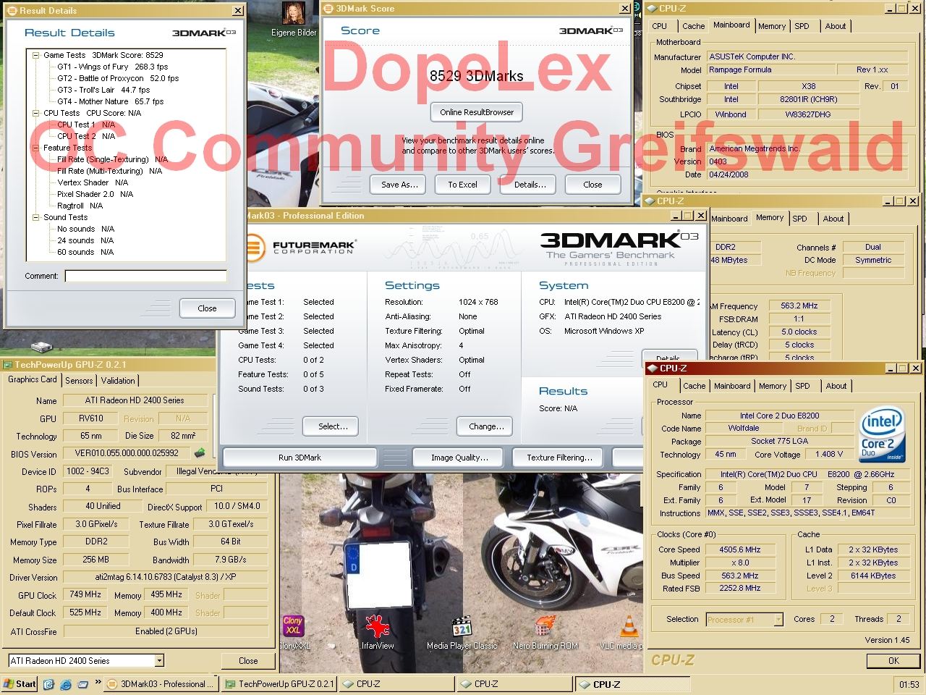The image size is (926, 695).
Task: Open Cache tab in front CPU-Z
Action: (694, 386)
